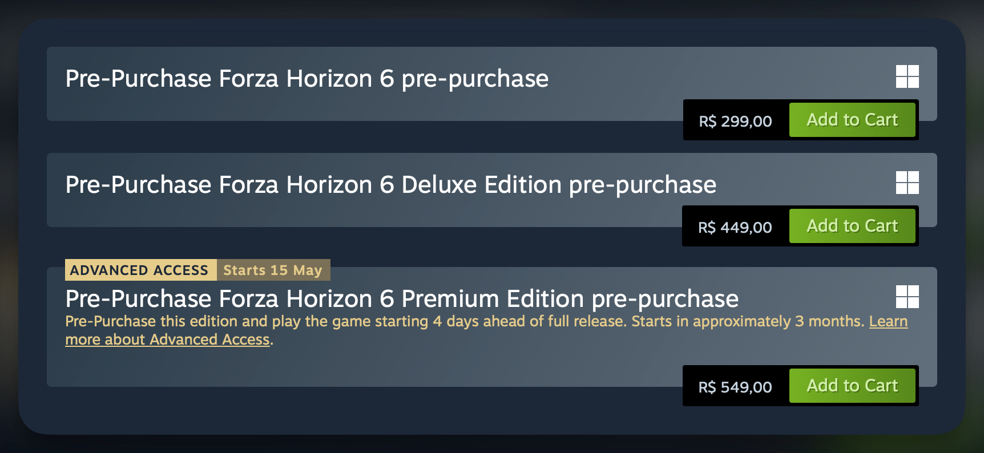Add the Deluxe Edition to cart
This screenshot has width=984, height=453.
click(852, 226)
